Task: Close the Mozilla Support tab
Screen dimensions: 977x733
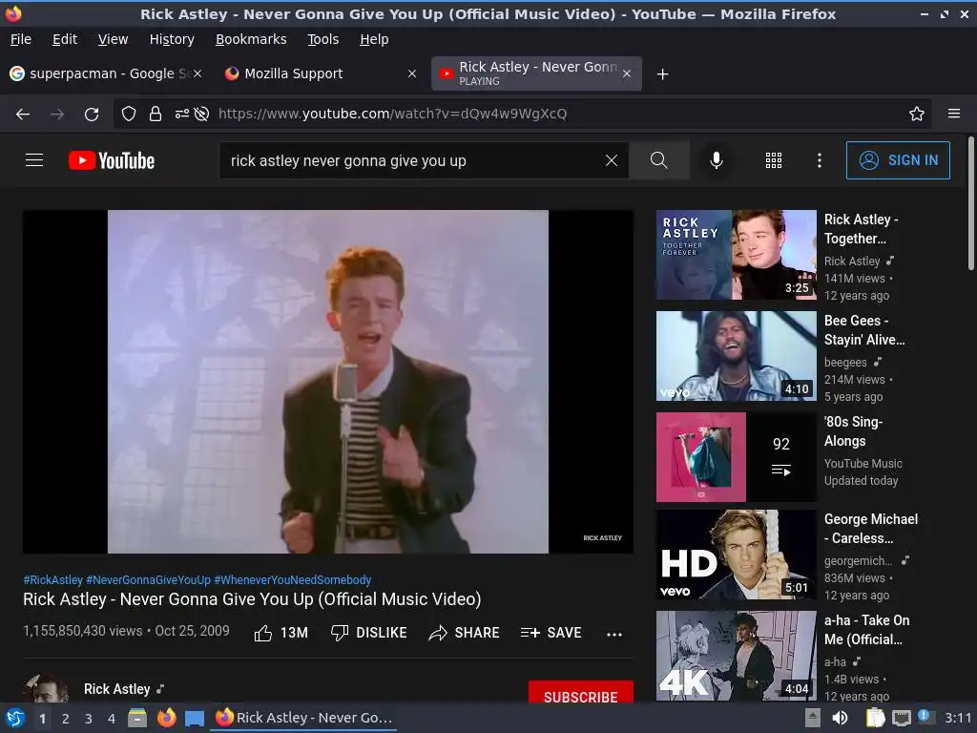Action: point(412,73)
